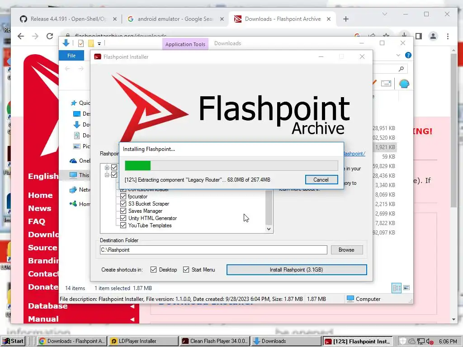Switch to LDPlayer Installer taskbar item
Image resolution: width=463 pixels, height=347 pixels.
pos(143,341)
